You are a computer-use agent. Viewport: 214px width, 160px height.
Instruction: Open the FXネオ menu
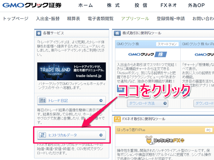[x=169, y=5]
